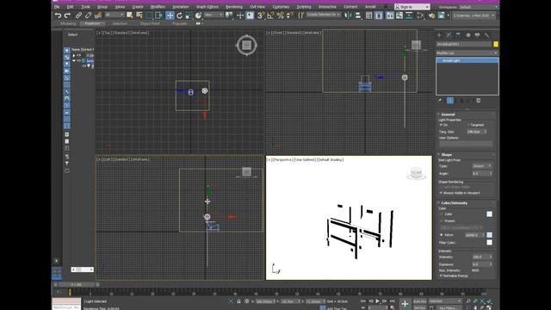The width and height of the screenshot is (551, 310).
Task: Toggle Always Visible in Viewport checkbox
Action: (441, 193)
